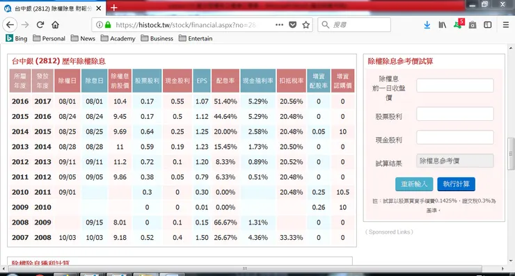Click the 增資配股率 column header
The image size is (515, 276).
pos(319,81)
